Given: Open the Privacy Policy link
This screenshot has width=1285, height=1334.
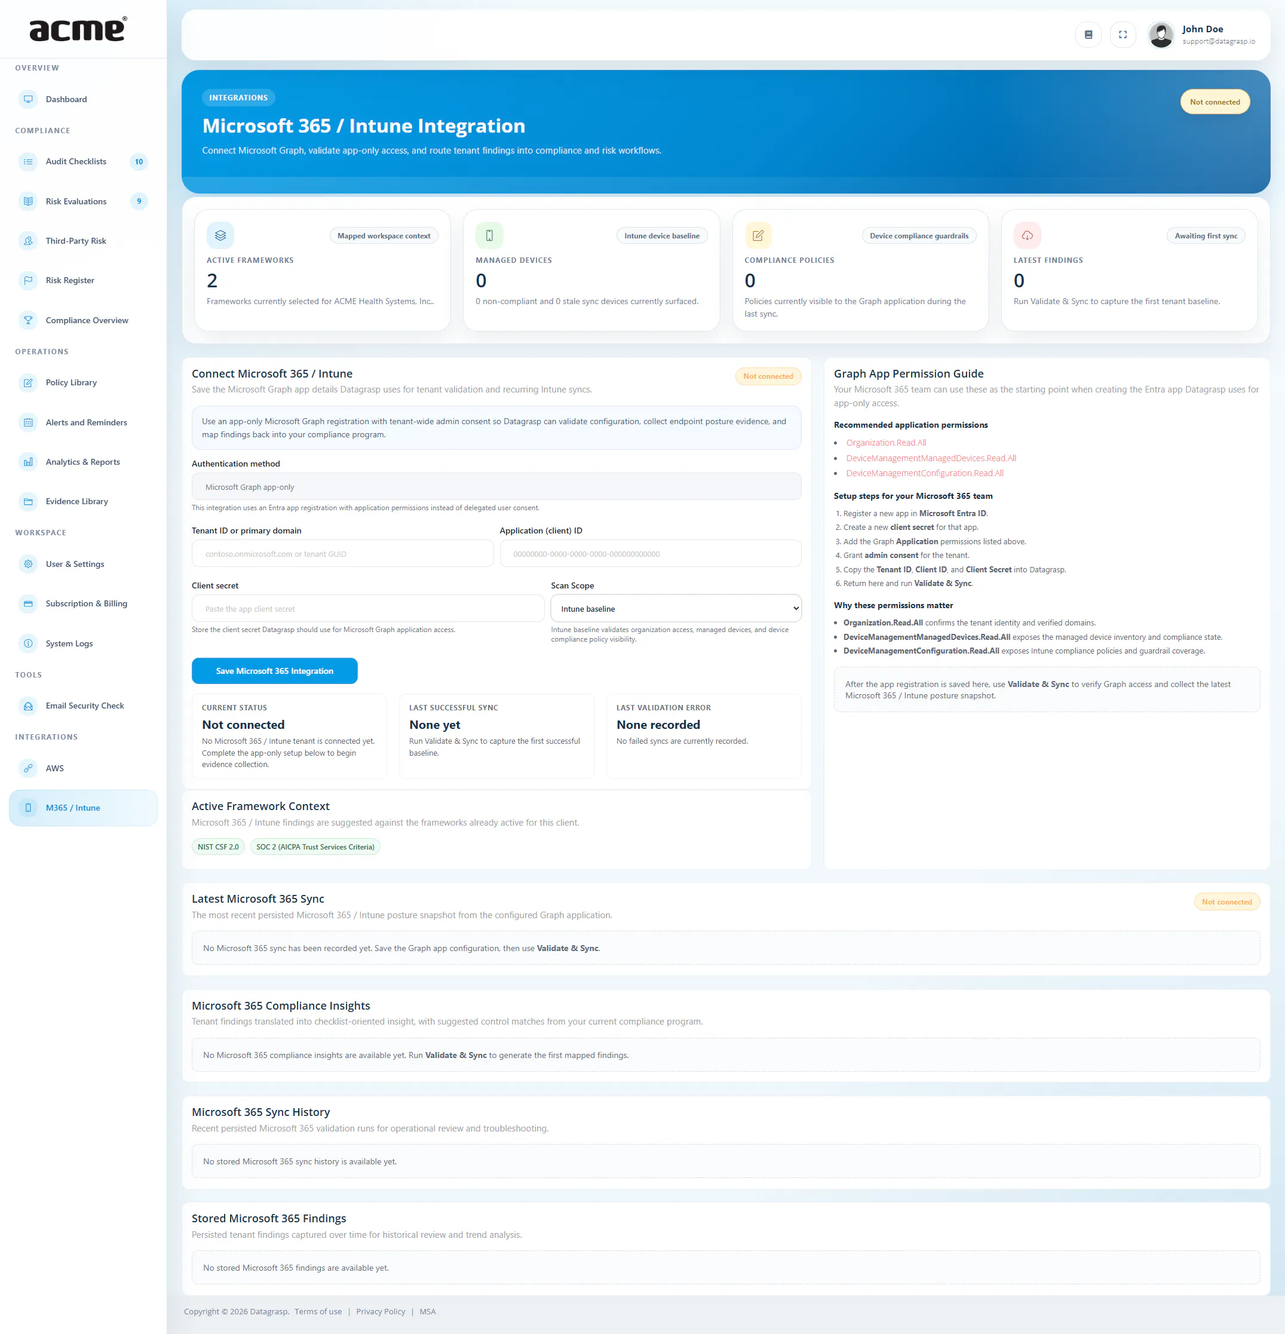Looking at the screenshot, I should (x=381, y=1311).
